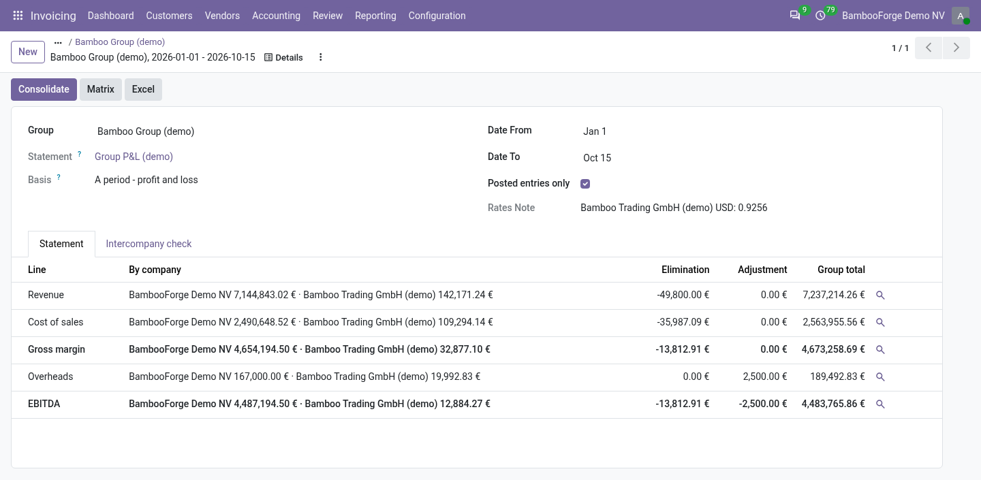Click the Invoicing app title
981x480 pixels.
(x=53, y=16)
